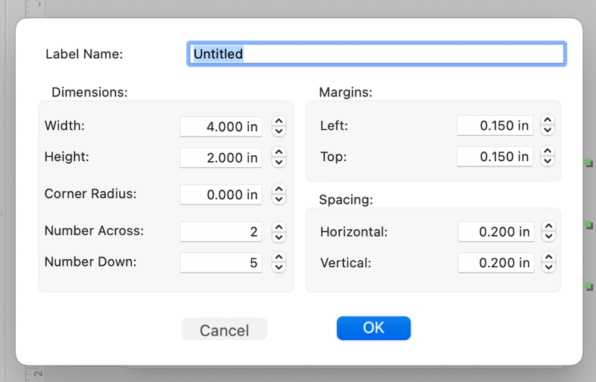This screenshot has width=596, height=382.
Task: Decrease Left margin with the down arrow
Action: pyautogui.click(x=548, y=130)
